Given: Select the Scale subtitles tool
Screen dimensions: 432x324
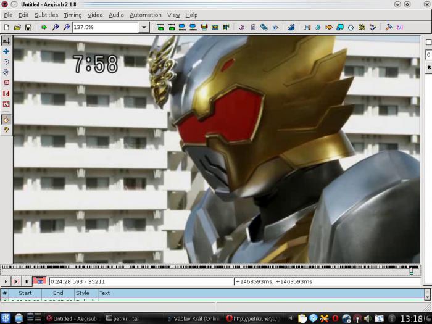Looking at the screenshot, I should (6, 83).
